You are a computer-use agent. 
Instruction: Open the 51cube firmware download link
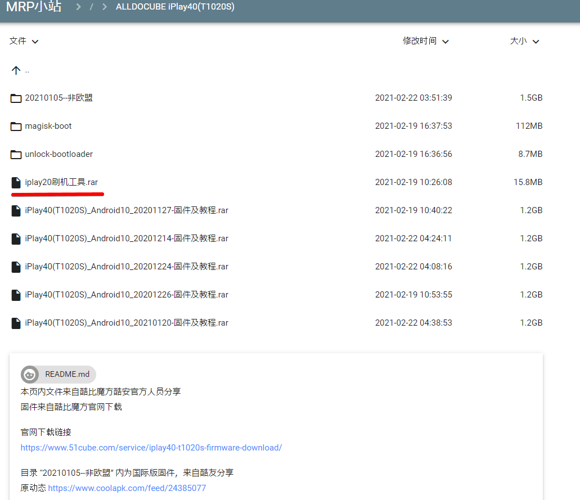151,448
